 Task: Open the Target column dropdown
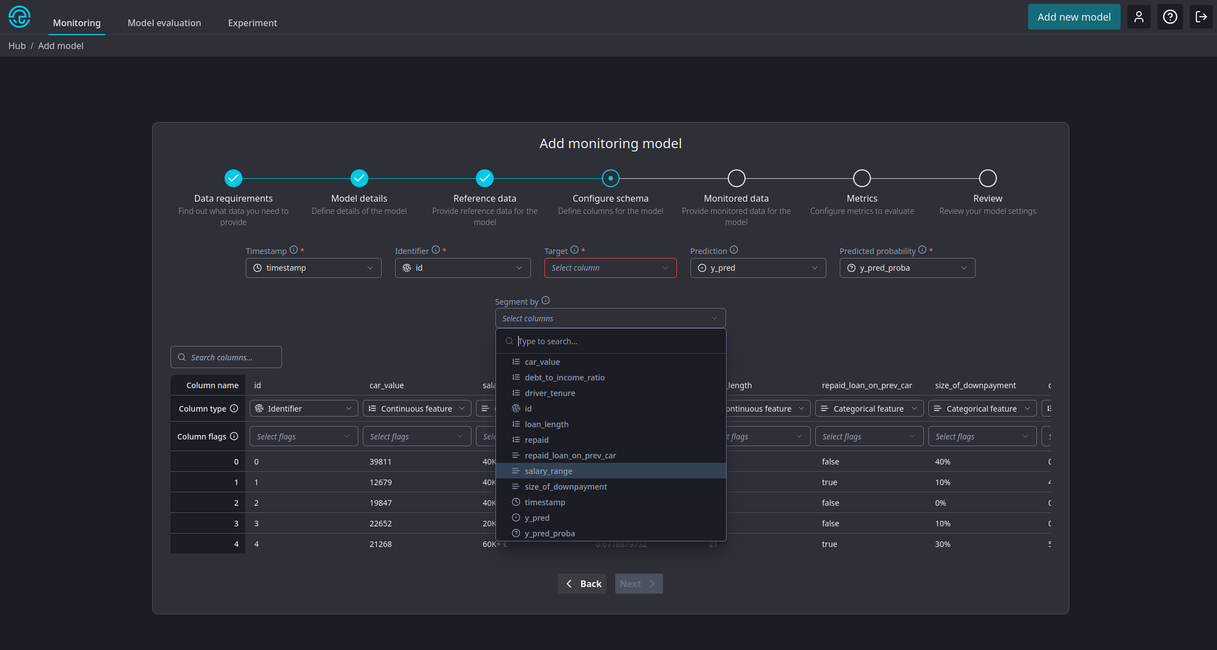click(610, 268)
